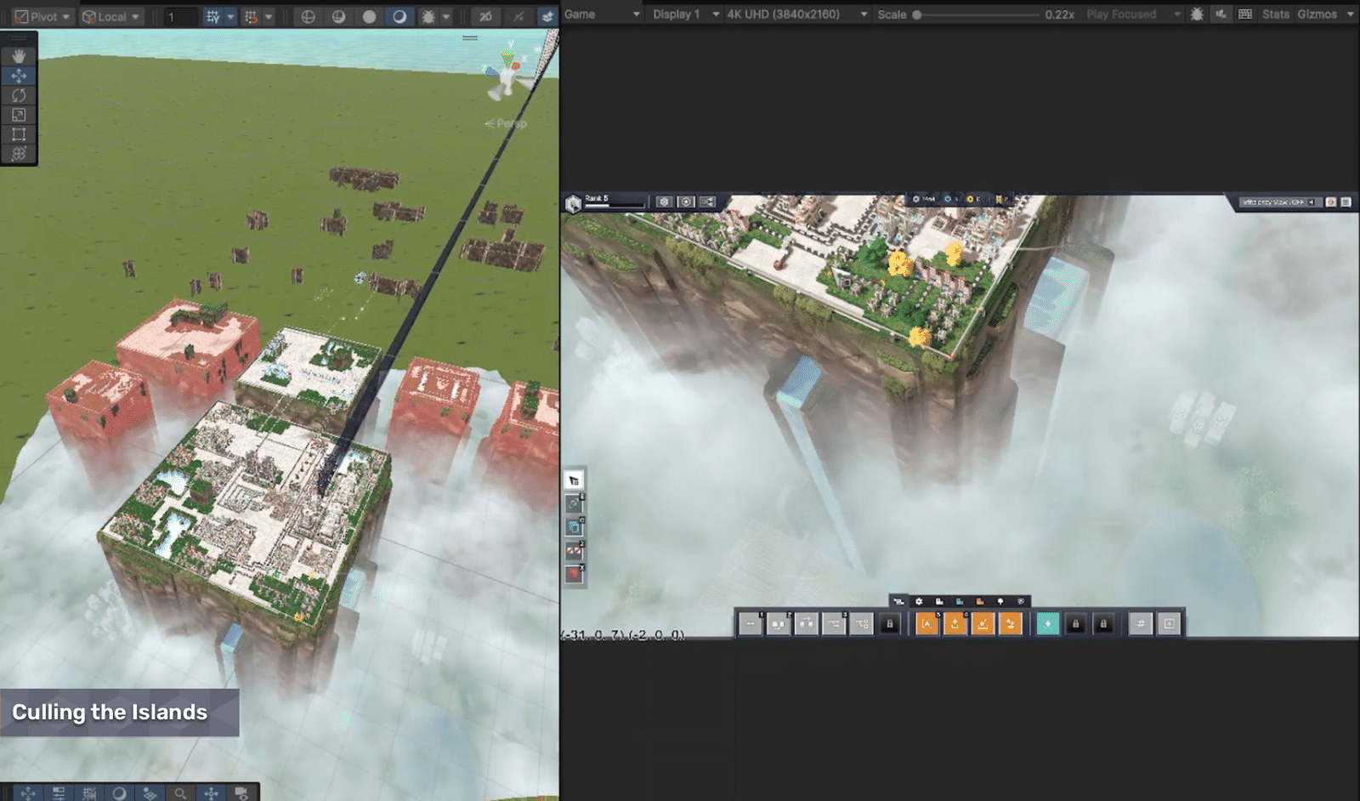Click the grid snap increment field
The width and height of the screenshot is (1360, 801).
click(x=180, y=16)
